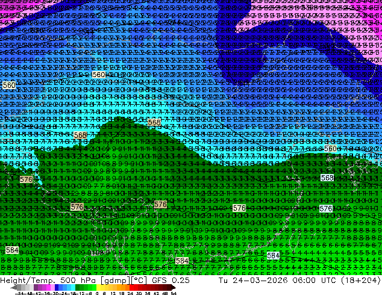Screen dimensions: 382x295
Task: Click the '-12' legend value
Action: pyautogui.click(x=80, y=293)
